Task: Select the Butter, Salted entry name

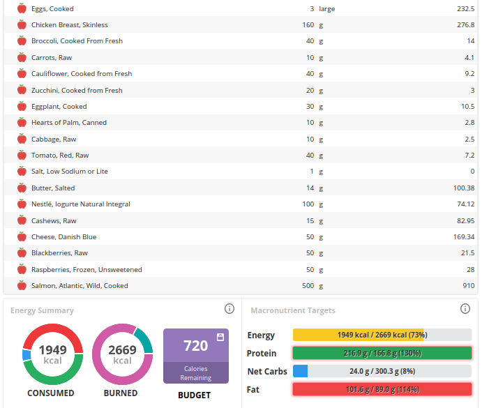Action: click(x=53, y=188)
